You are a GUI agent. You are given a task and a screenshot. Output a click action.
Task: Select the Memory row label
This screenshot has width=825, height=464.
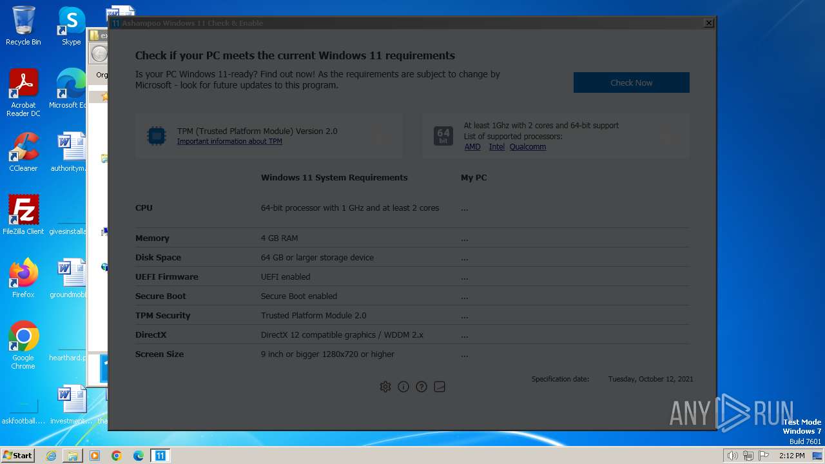(x=152, y=238)
